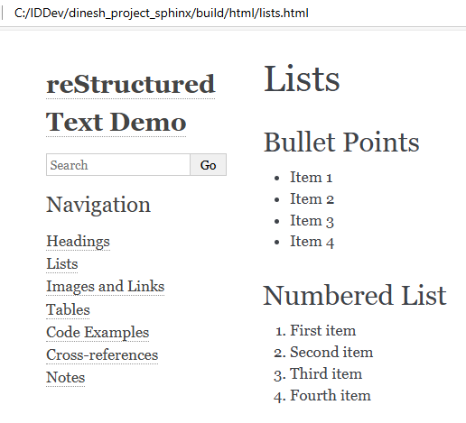This screenshot has height=423, width=466.
Task: Click numbered entry 'Fourth item'
Action: [331, 395]
